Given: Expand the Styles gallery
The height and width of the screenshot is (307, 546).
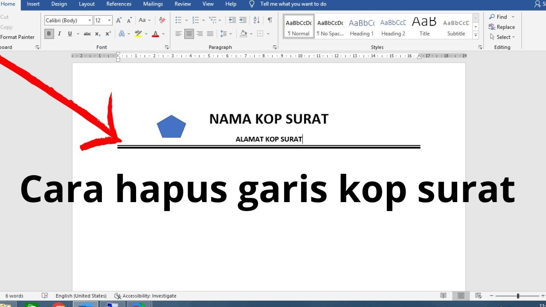Looking at the screenshot, I should point(476,36).
